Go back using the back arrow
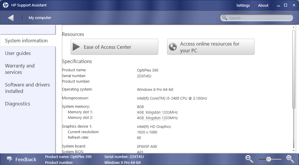The image size is (299, 165). click(11, 18)
